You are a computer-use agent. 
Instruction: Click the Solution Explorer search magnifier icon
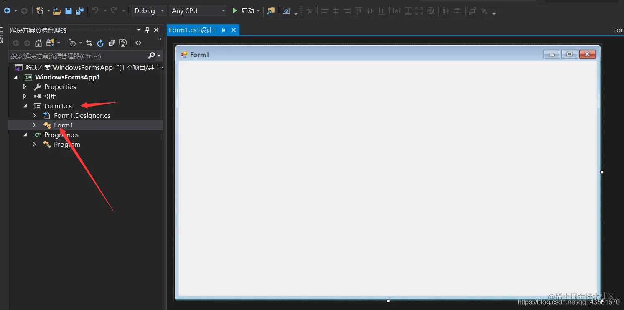[151, 56]
